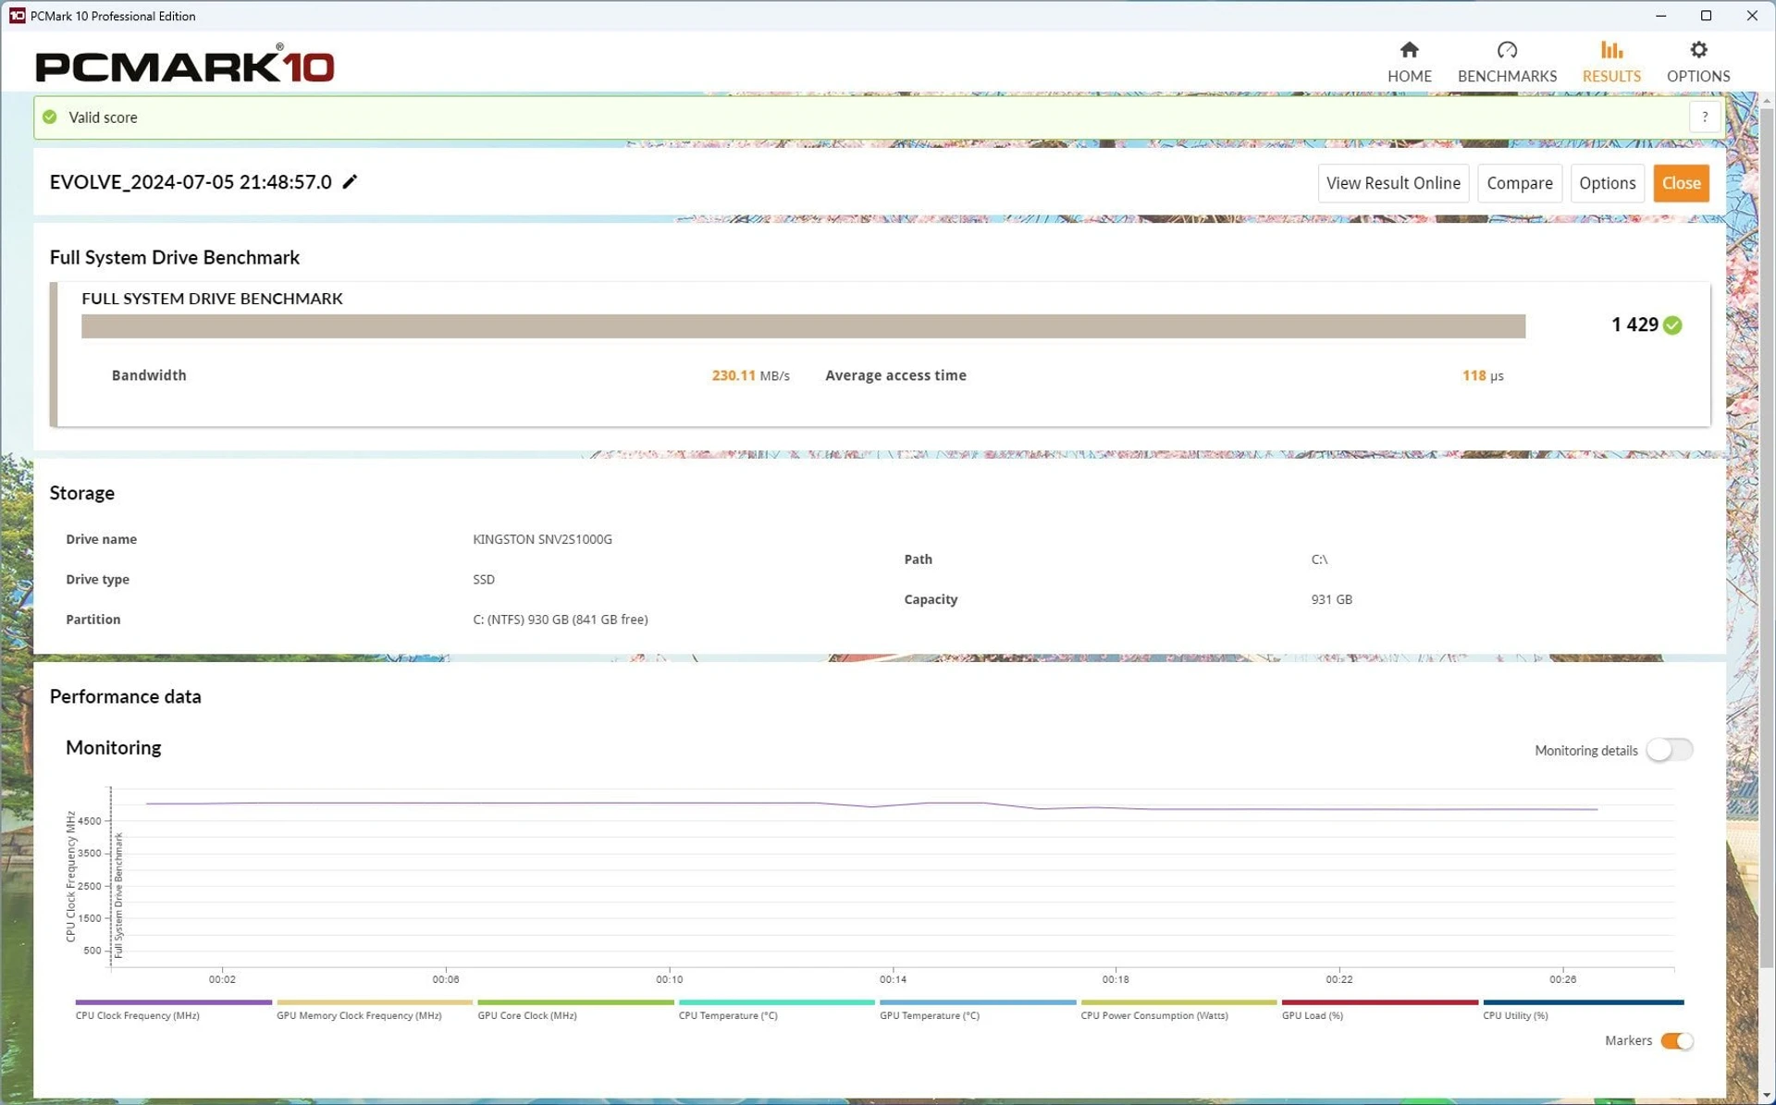
Task: Click the Full System Drive Benchmark chart marker
Action: pyautogui.click(x=117, y=895)
